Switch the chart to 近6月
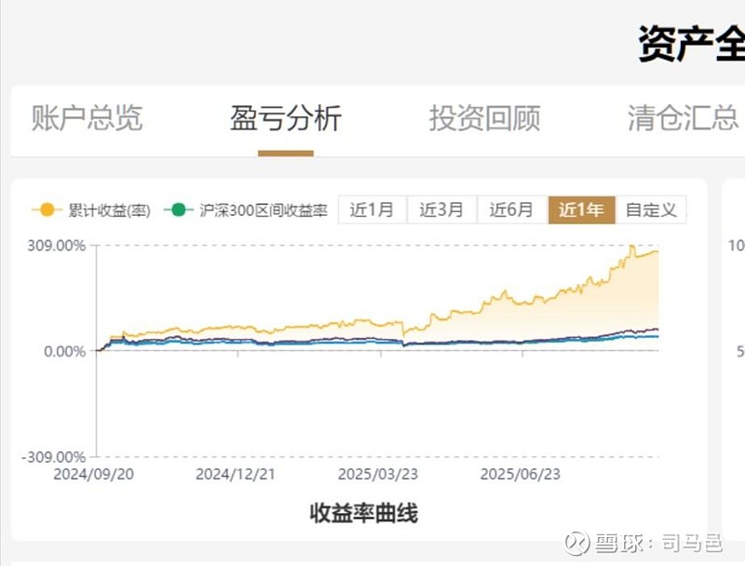 [511, 210]
